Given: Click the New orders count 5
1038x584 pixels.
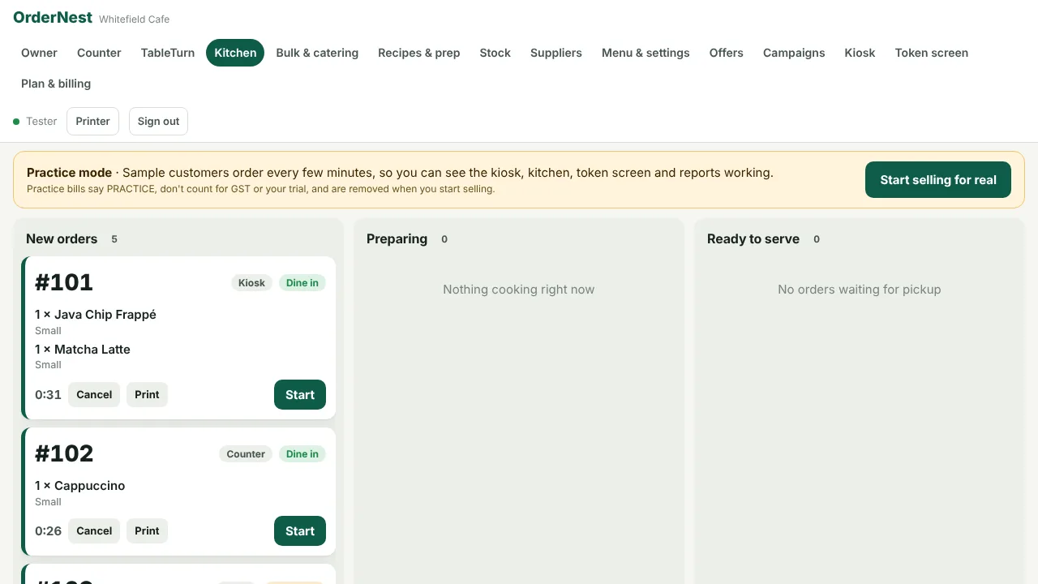Looking at the screenshot, I should click(114, 239).
